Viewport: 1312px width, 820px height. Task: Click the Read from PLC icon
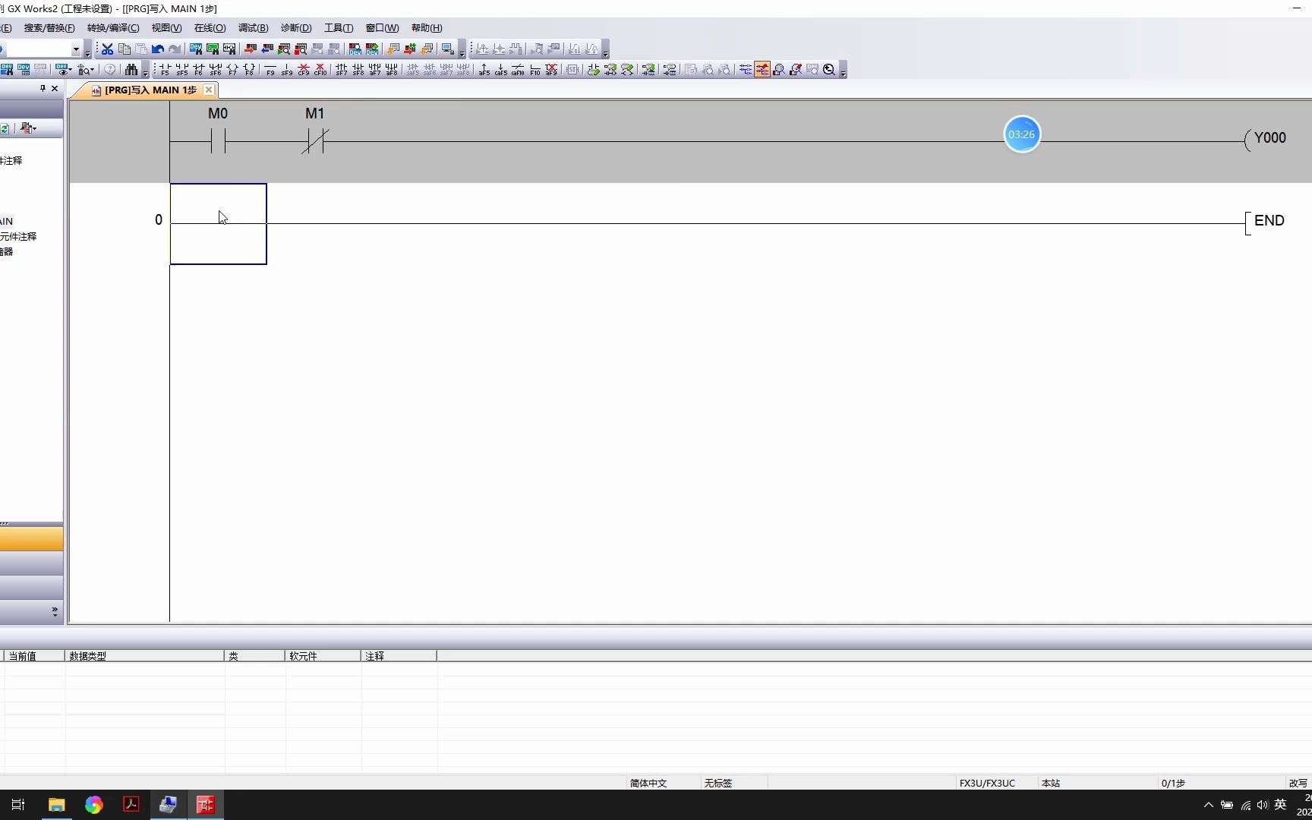pos(267,49)
